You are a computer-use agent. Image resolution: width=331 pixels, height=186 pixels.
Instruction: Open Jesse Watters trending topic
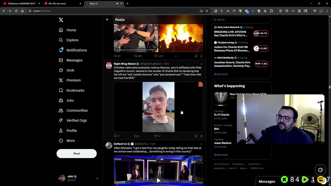point(223,143)
